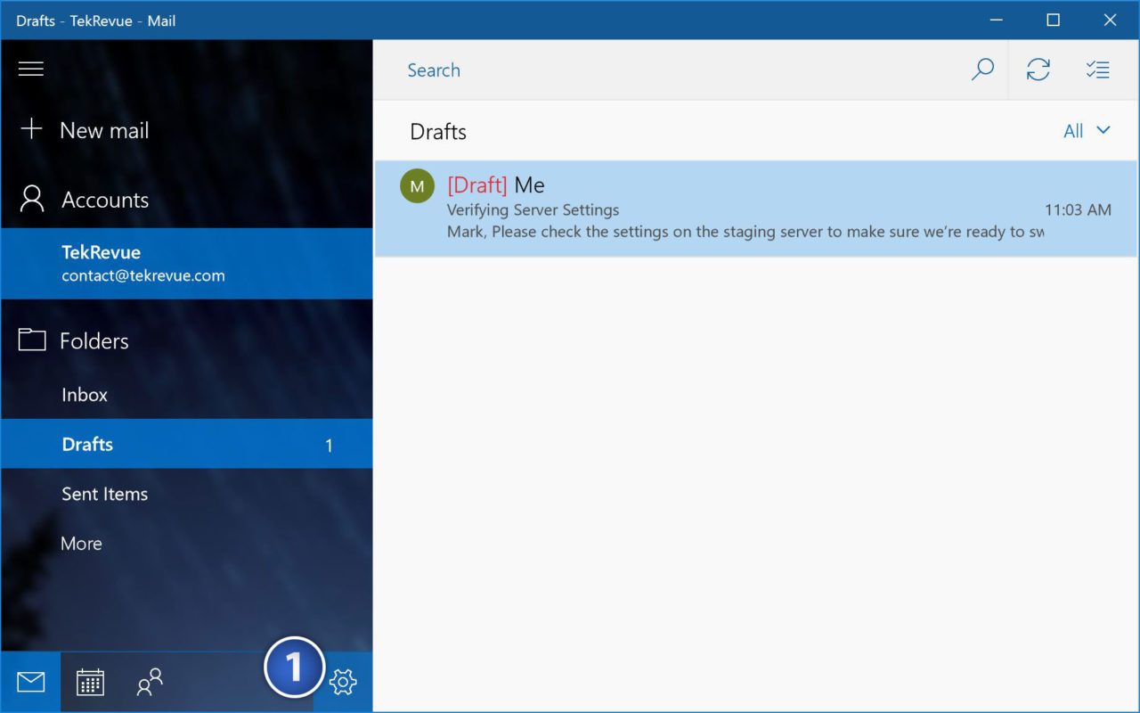Switch to the Inbox folder
Viewport: 1140px width, 713px height.
pos(84,395)
